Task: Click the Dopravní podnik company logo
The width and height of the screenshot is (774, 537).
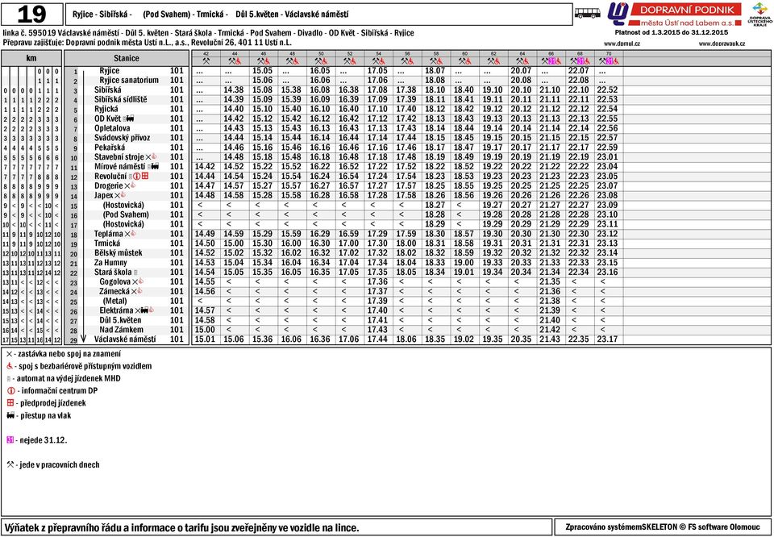Action: [675, 15]
